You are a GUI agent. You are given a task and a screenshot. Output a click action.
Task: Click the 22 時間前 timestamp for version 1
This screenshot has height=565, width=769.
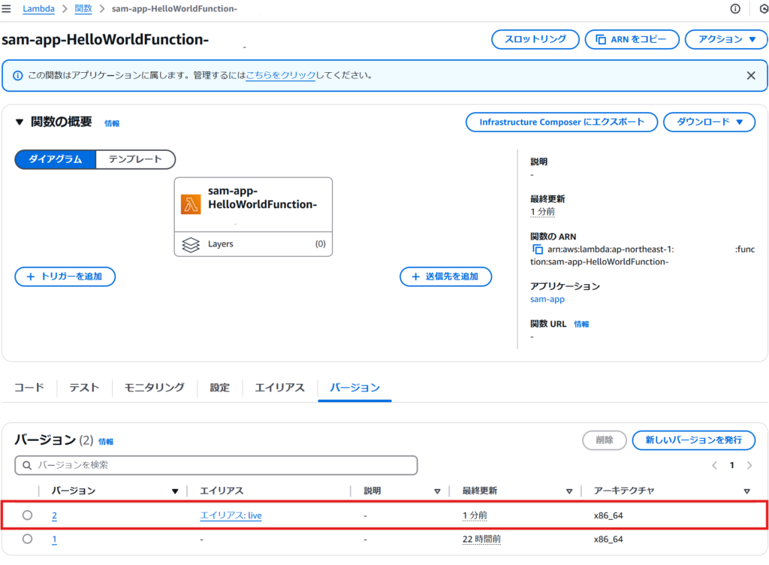click(x=481, y=539)
